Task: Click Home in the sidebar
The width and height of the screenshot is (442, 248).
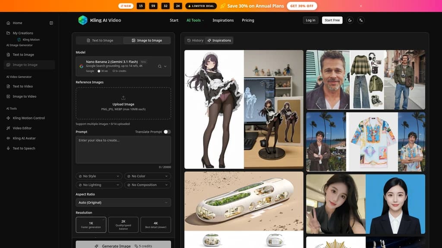Action: pyautogui.click(x=17, y=23)
